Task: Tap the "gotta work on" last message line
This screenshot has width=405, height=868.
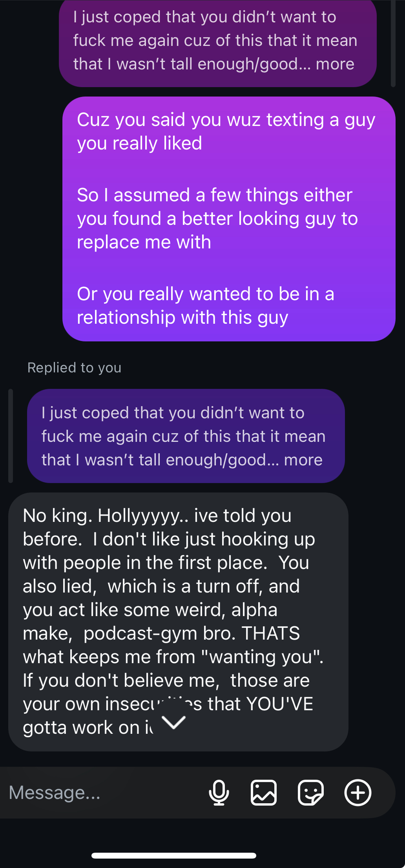Action: pyautogui.click(x=88, y=727)
